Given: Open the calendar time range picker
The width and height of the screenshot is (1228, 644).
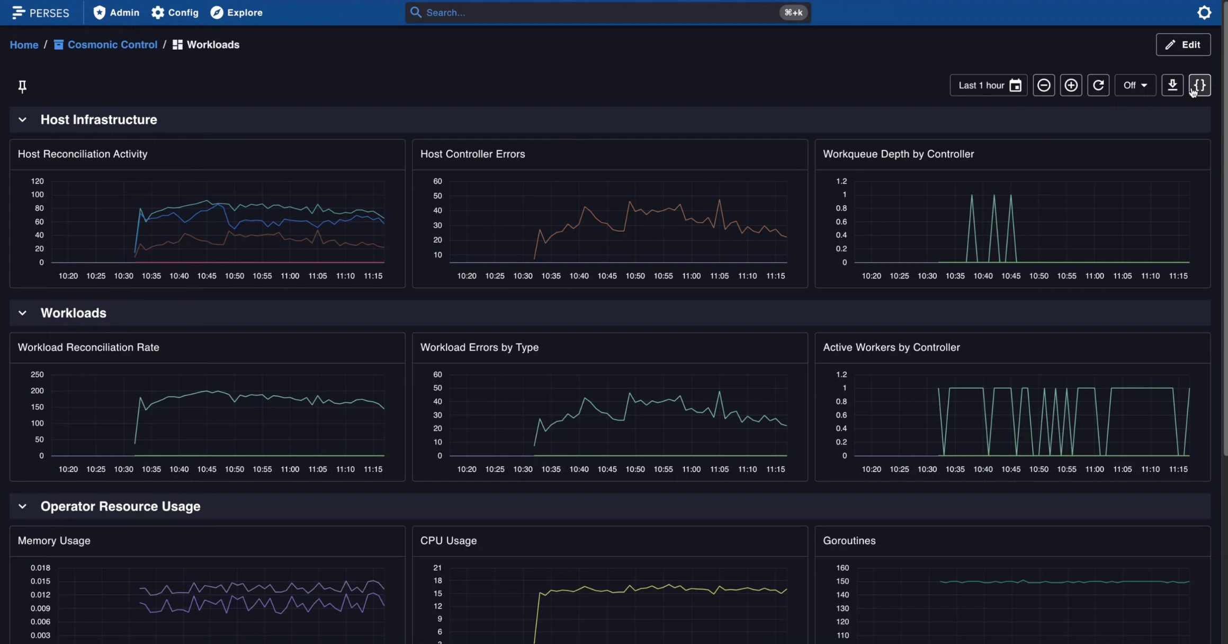Looking at the screenshot, I should point(1015,86).
